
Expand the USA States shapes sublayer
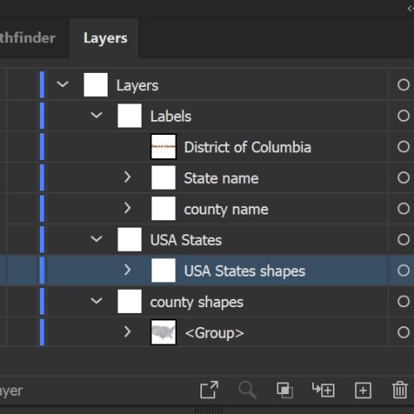(128, 270)
